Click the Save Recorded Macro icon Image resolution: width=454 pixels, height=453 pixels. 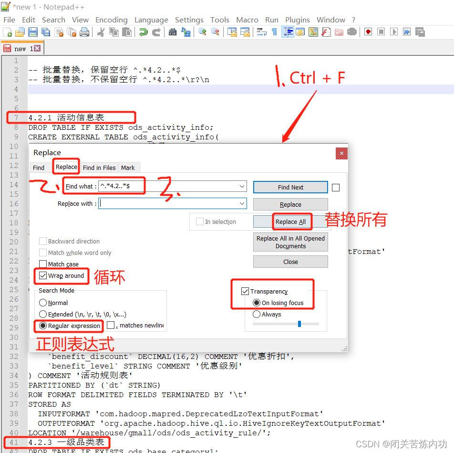point(420,32)
